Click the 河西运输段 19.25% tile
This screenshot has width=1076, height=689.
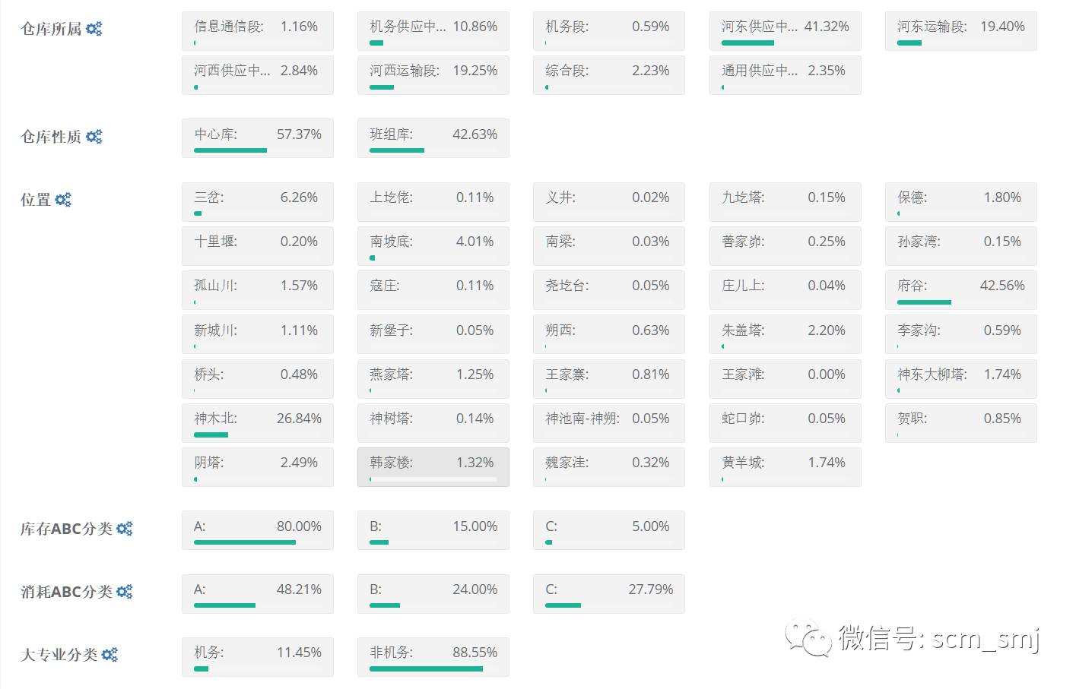pyautogui.click(x=433, y=75)
